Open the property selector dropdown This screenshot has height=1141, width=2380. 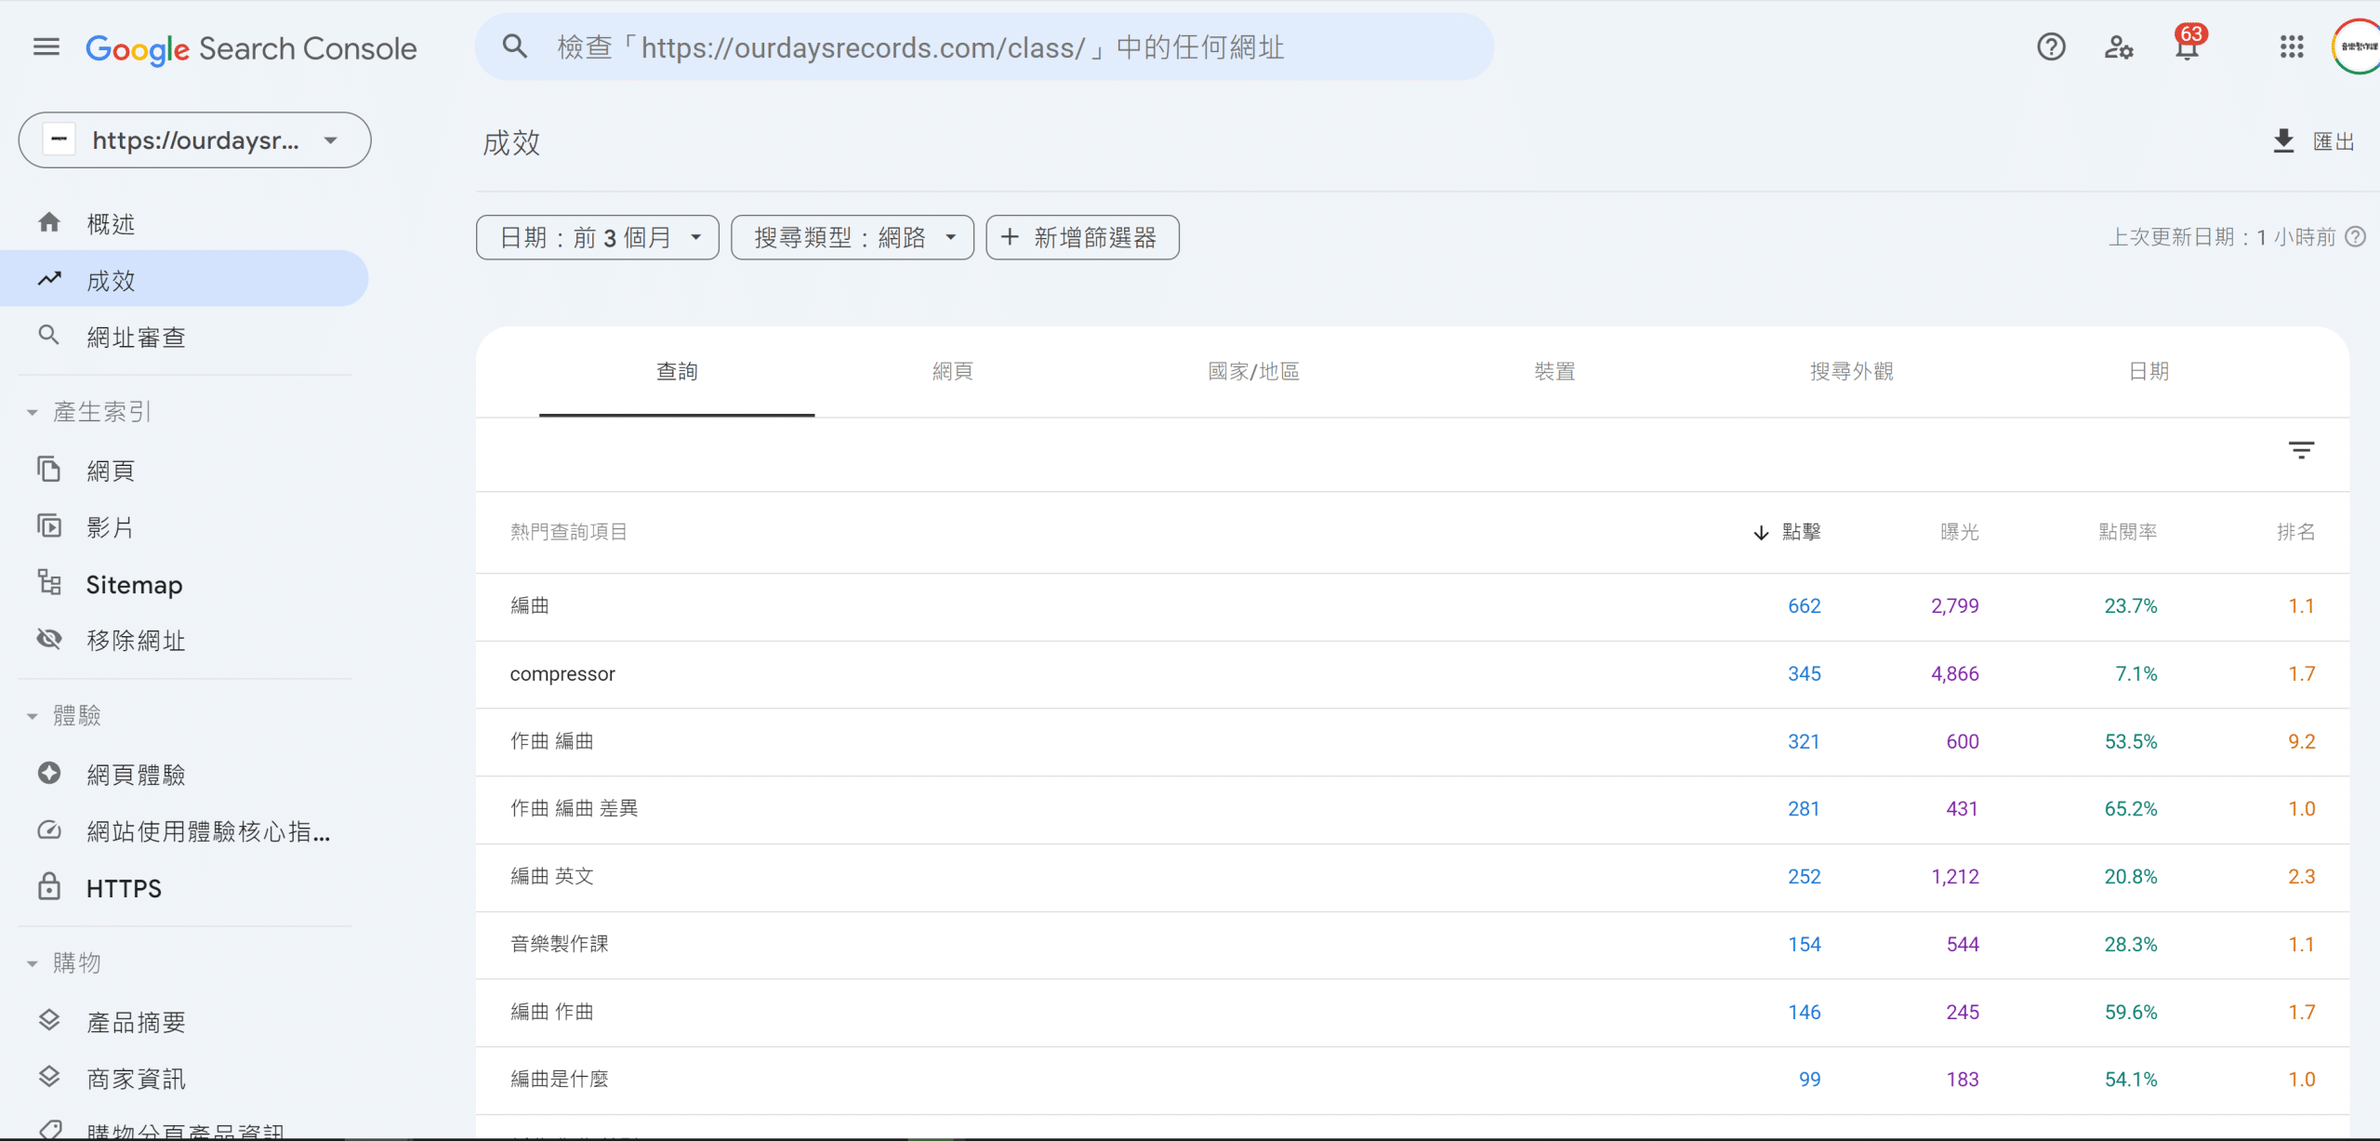click(x=194, y=140)
